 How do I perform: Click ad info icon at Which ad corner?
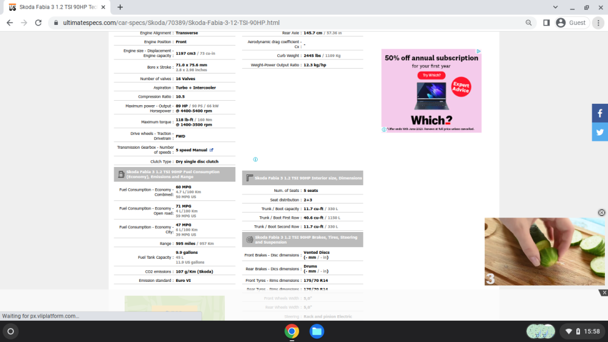tap(384, 130)
